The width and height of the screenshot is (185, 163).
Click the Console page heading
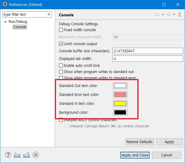click(x=66, y=15)
